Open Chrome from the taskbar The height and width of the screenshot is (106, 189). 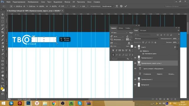tap(54, 103)
